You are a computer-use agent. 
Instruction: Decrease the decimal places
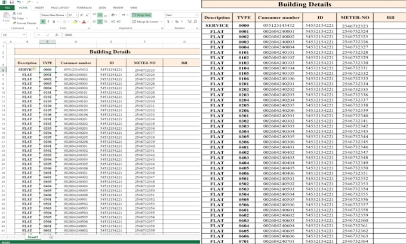(195, 22)
